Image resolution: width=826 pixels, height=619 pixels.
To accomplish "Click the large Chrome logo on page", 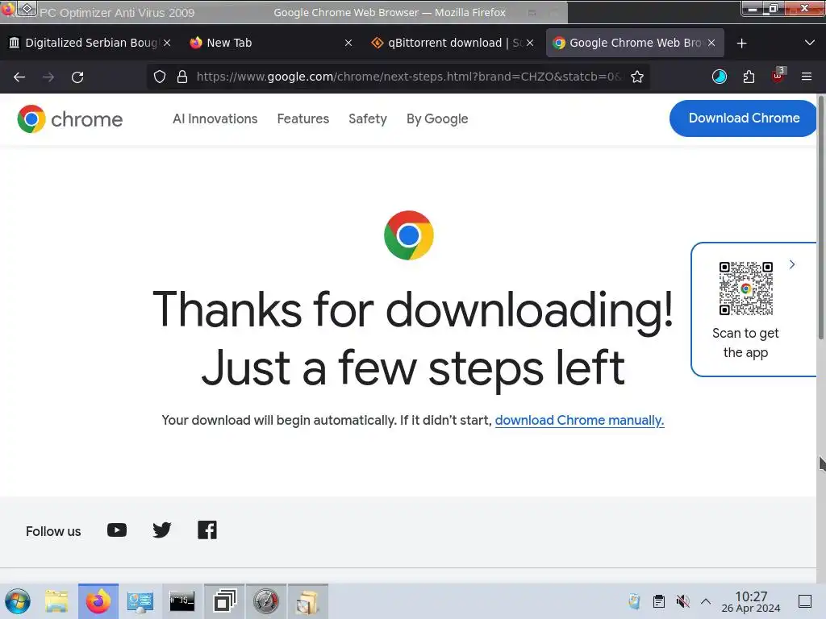I will 409,235.
